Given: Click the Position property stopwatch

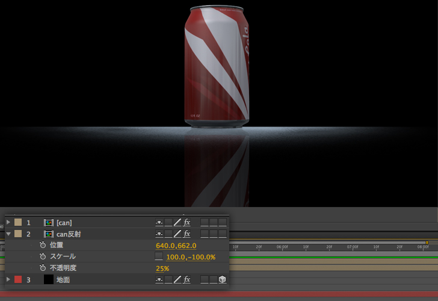Looking at the screenshot, I should [x=43, y=246].
